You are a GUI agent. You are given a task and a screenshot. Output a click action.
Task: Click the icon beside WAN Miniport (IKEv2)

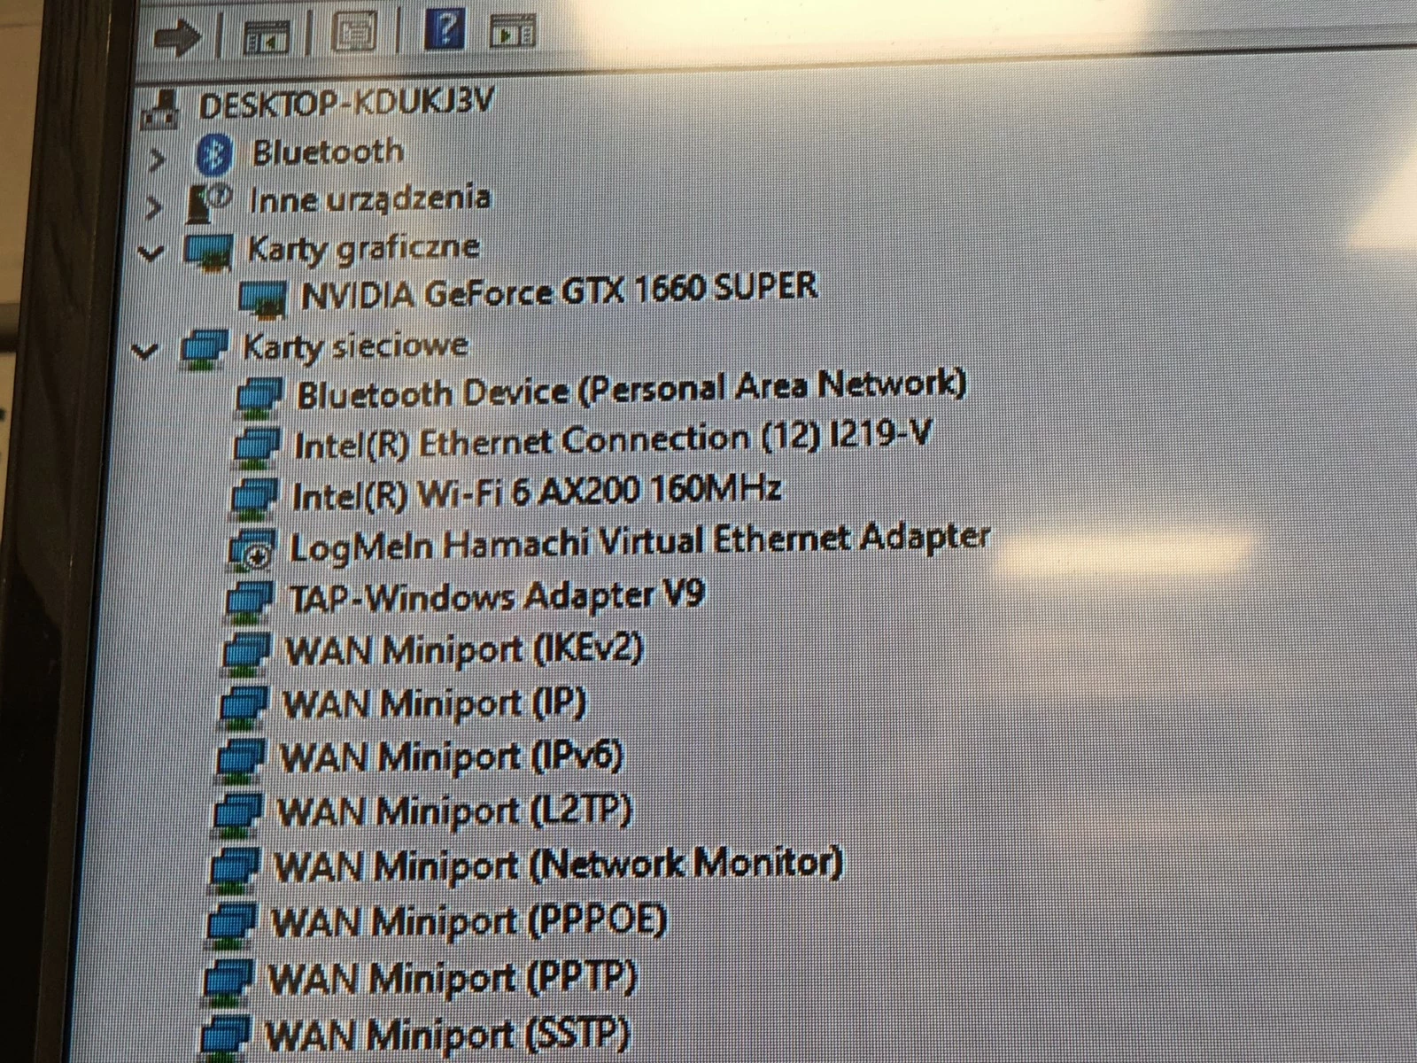point(246,654)
